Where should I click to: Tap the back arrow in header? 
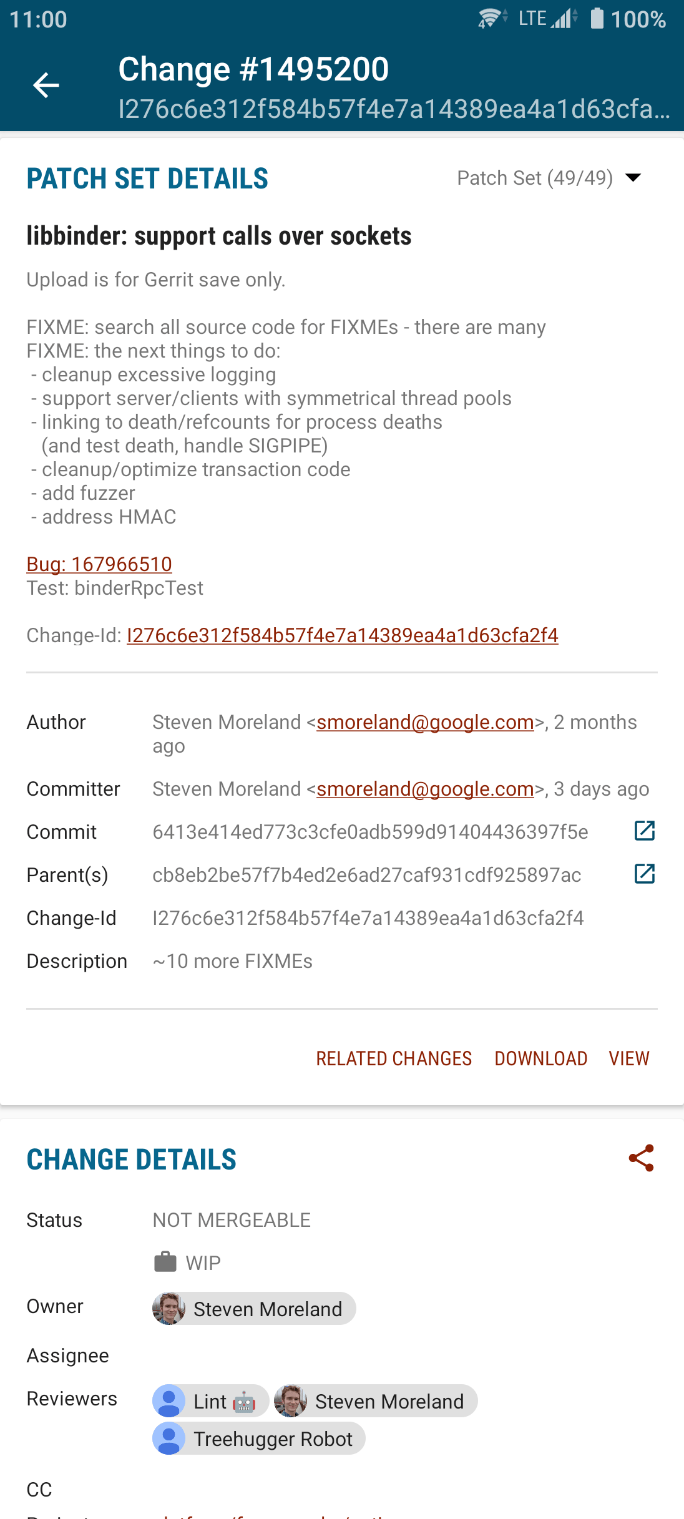tap(46, 85)
